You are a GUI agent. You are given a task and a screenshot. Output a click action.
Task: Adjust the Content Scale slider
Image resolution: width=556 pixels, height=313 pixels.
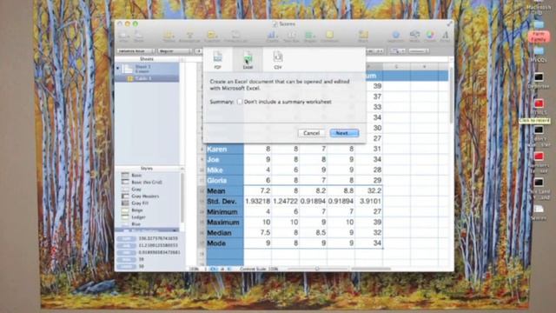(317, 269)
